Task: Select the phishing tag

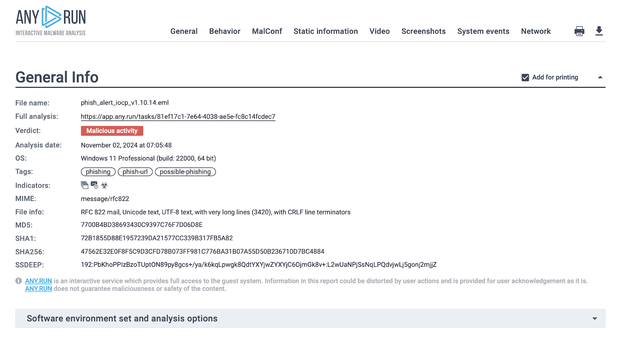Action: pyautogui.click(x=98, y=172)
